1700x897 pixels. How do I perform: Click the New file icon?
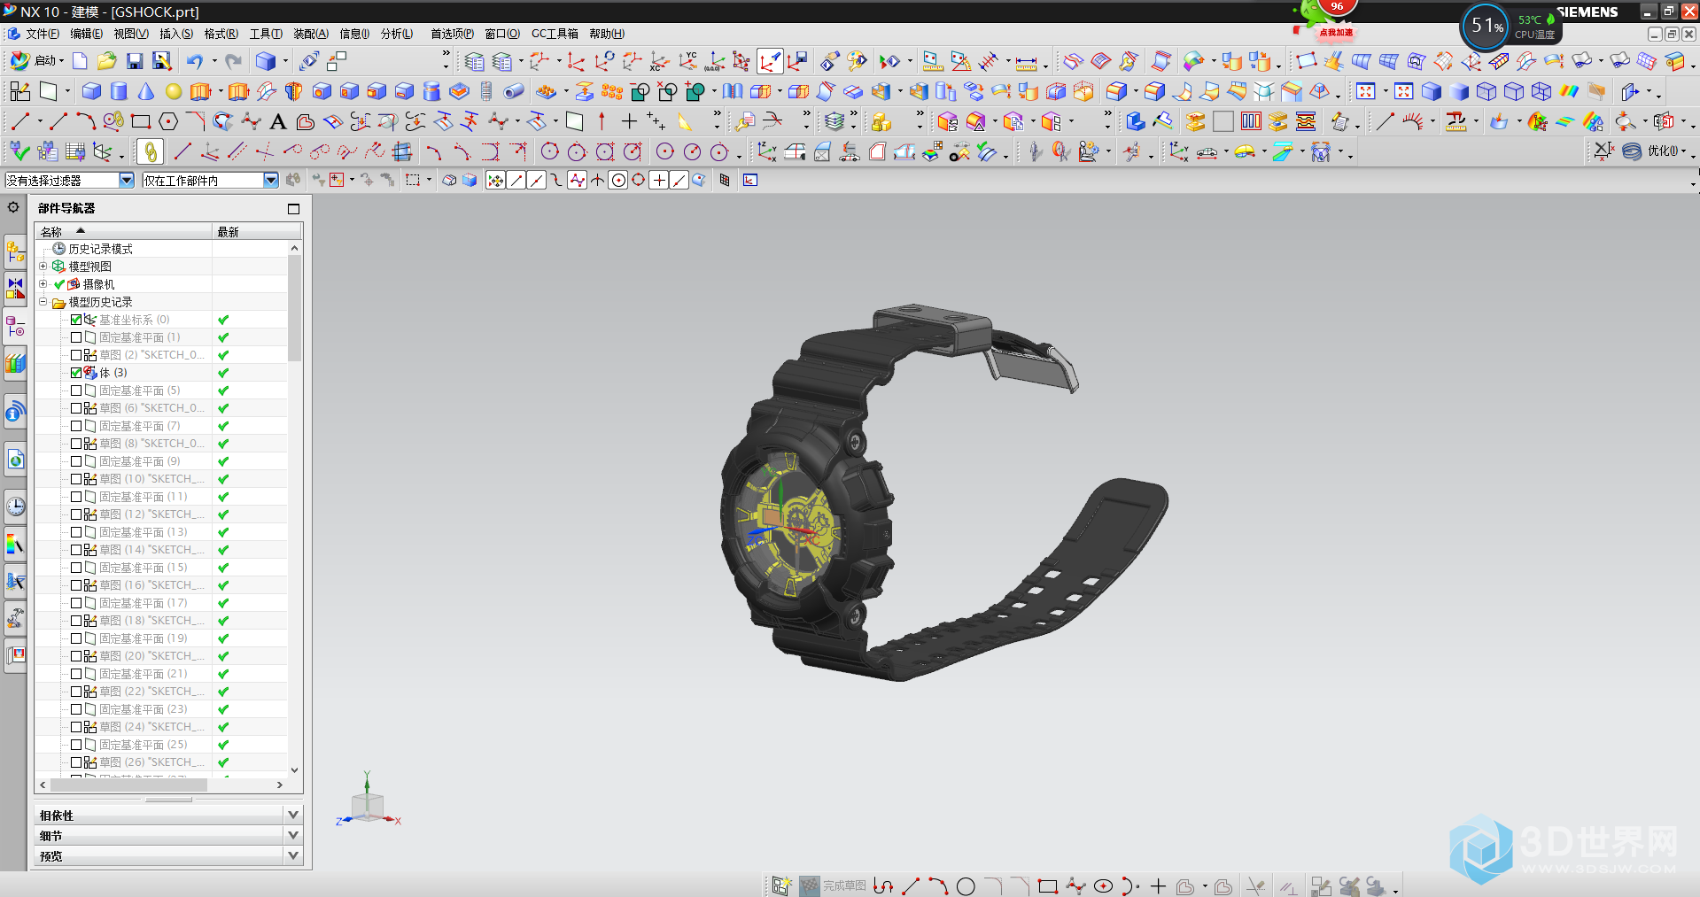click(x=80, y=61)
